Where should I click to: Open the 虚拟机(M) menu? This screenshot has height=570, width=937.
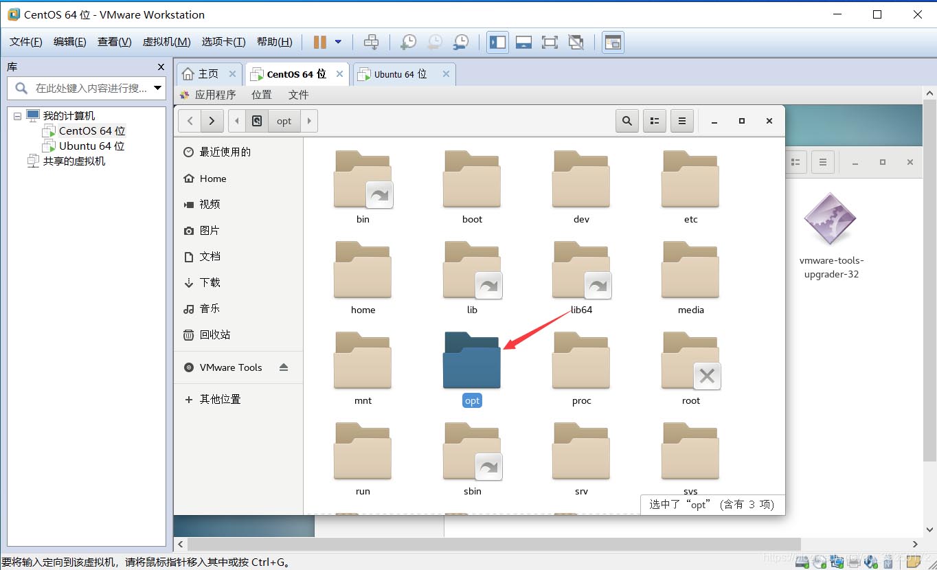166,42
